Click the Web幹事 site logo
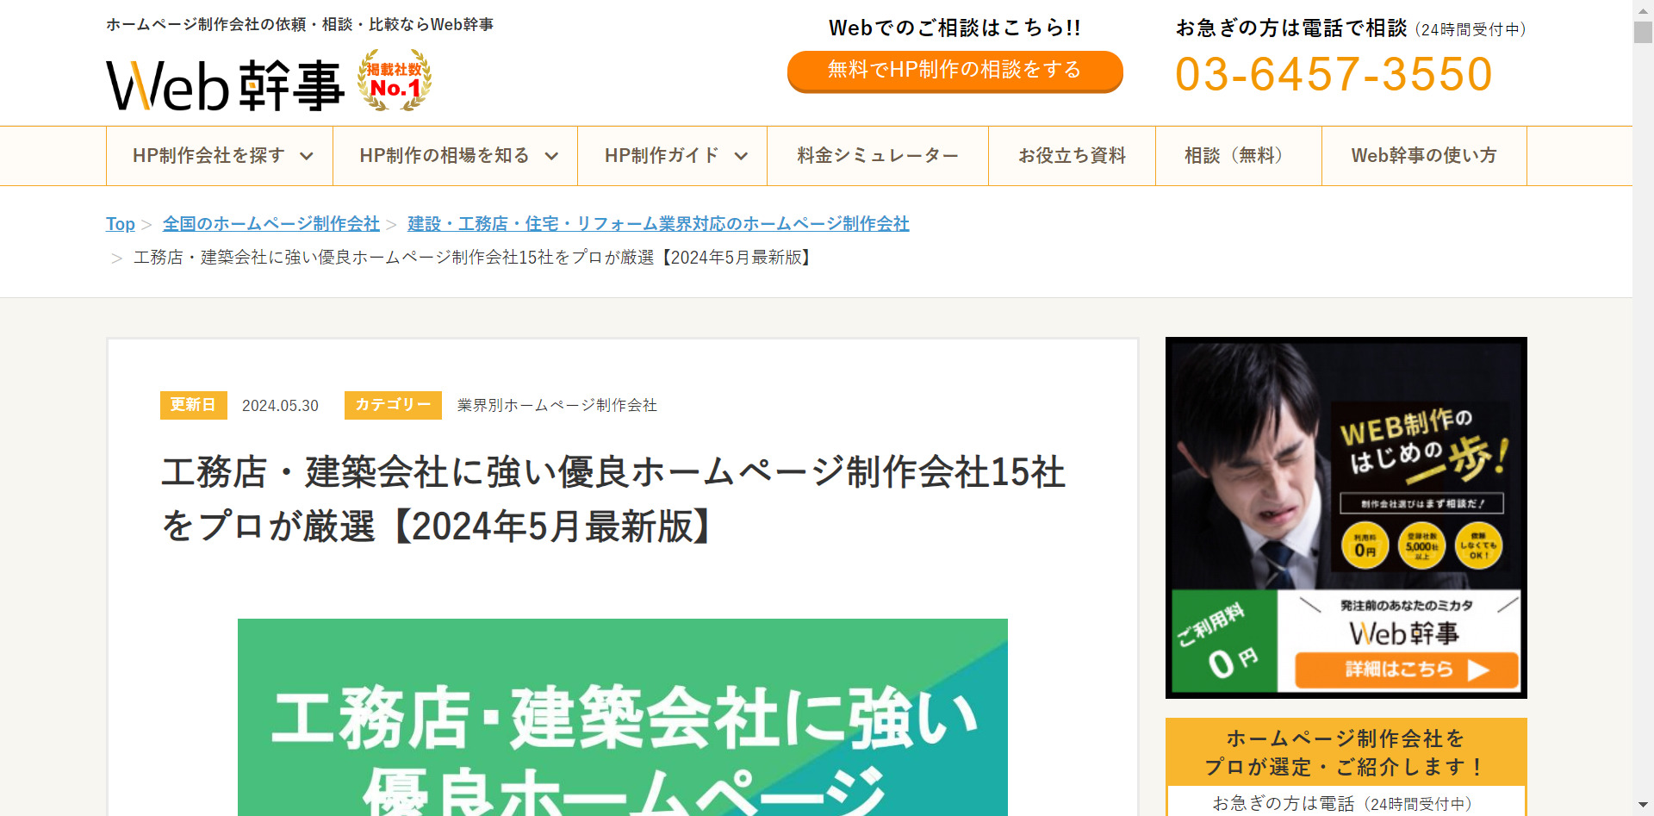 [225, 84]
